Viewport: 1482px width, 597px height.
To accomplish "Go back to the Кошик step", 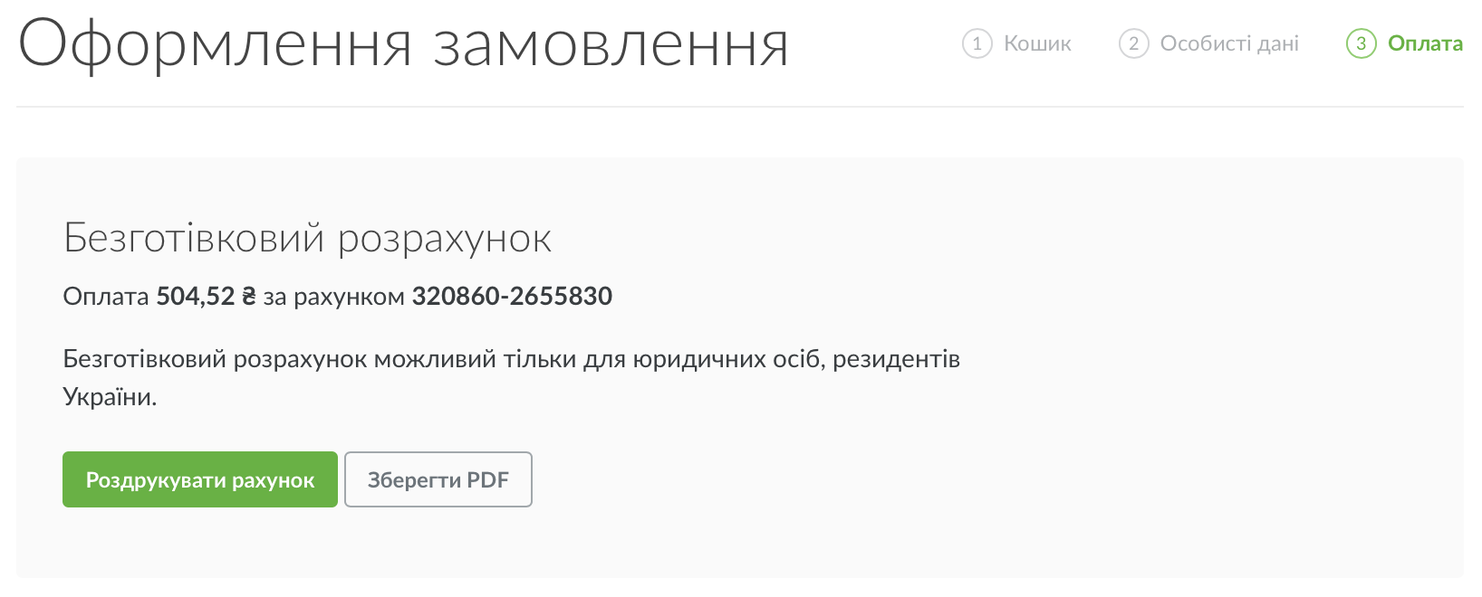I will (1037, 43).
